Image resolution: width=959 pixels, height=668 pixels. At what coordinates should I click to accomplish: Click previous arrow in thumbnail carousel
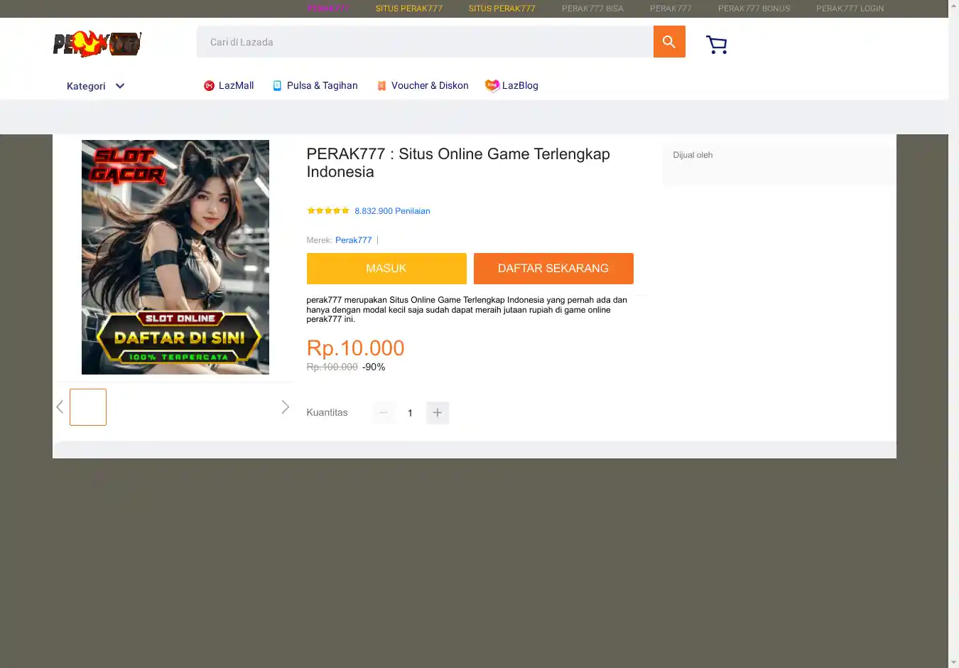pos(60,407)
